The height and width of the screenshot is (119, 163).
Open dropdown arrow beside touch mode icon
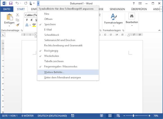point(34,3)
